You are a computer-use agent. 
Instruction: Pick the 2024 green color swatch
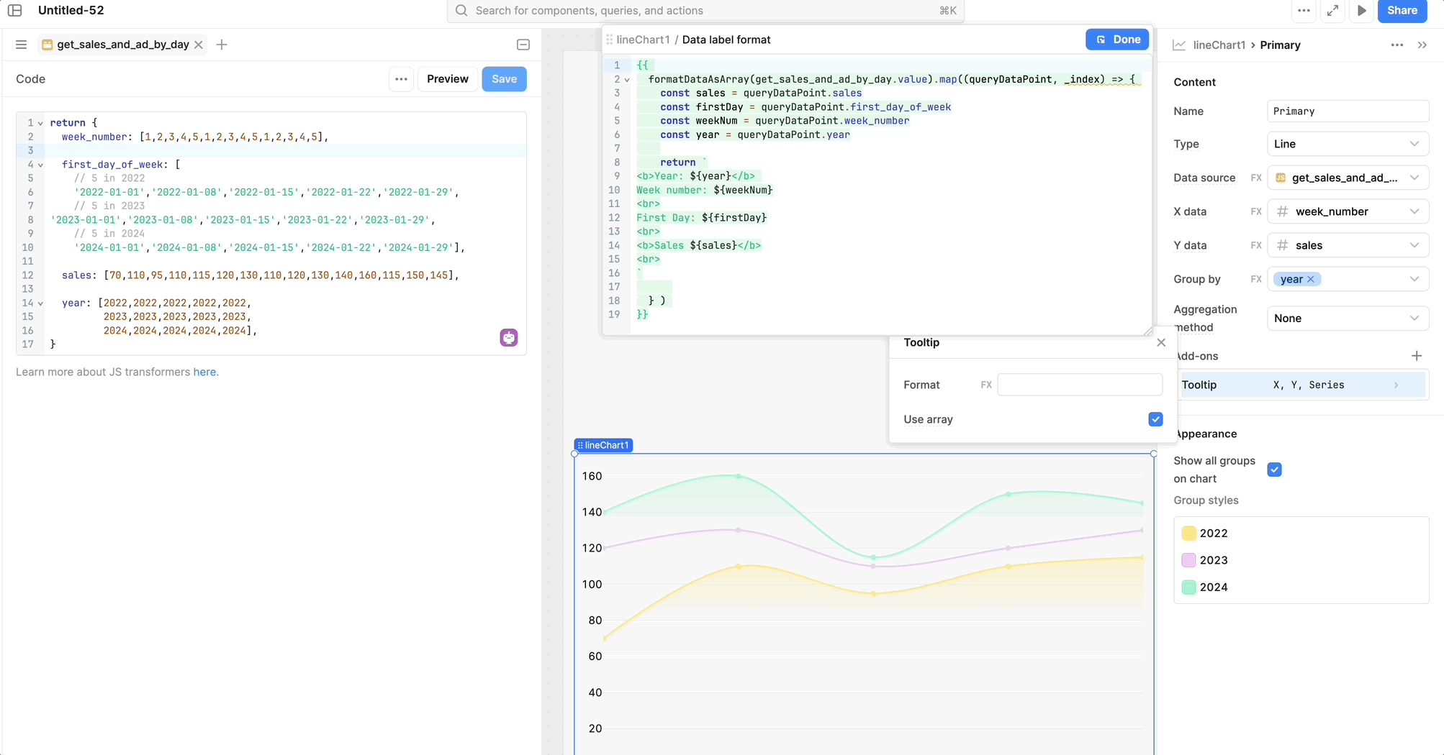tap(1188, 587)
